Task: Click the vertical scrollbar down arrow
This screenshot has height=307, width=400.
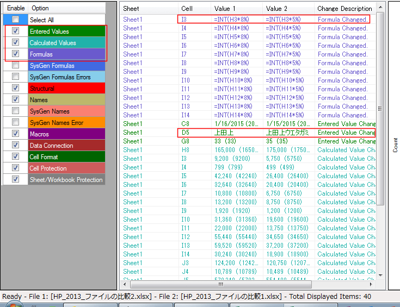Action: 380,275
